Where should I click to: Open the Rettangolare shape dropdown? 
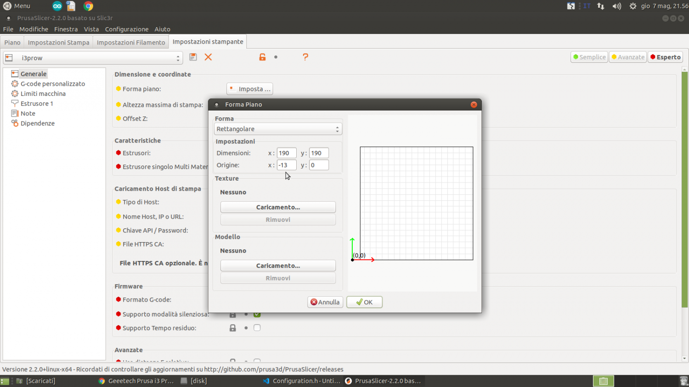tap(278, 129)
